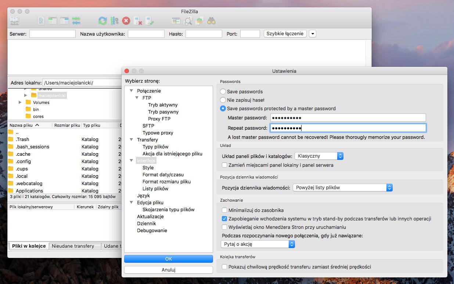Screen dimensions: 454x284
Task: Click the 'Szybkie łączenie' button
Action: click(x=285, y=34)
